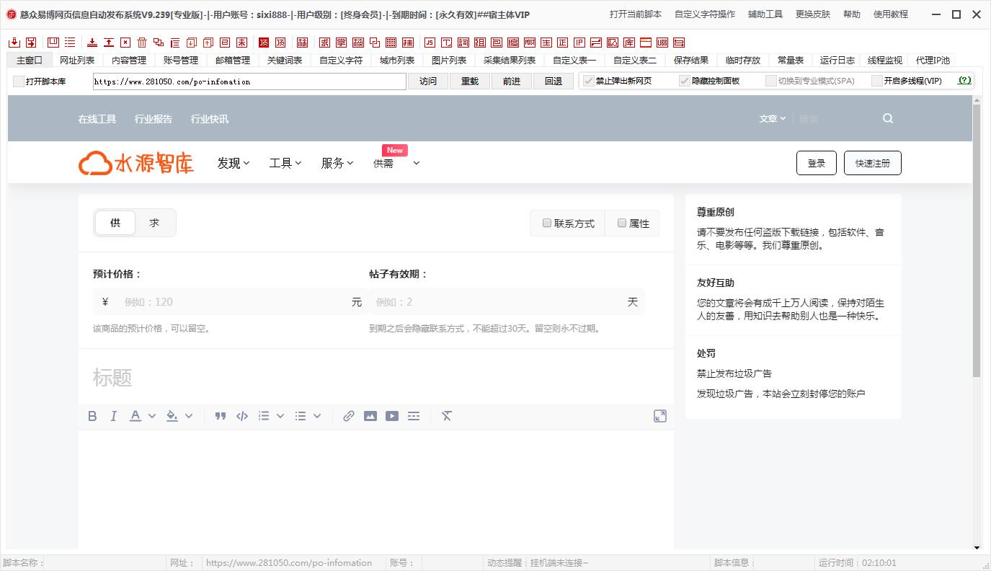
Task: Focus the URL address input field
Action: pos(249,81)
